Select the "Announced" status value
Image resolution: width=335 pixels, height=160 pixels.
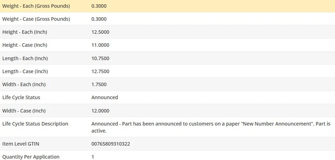coord(105,97)
